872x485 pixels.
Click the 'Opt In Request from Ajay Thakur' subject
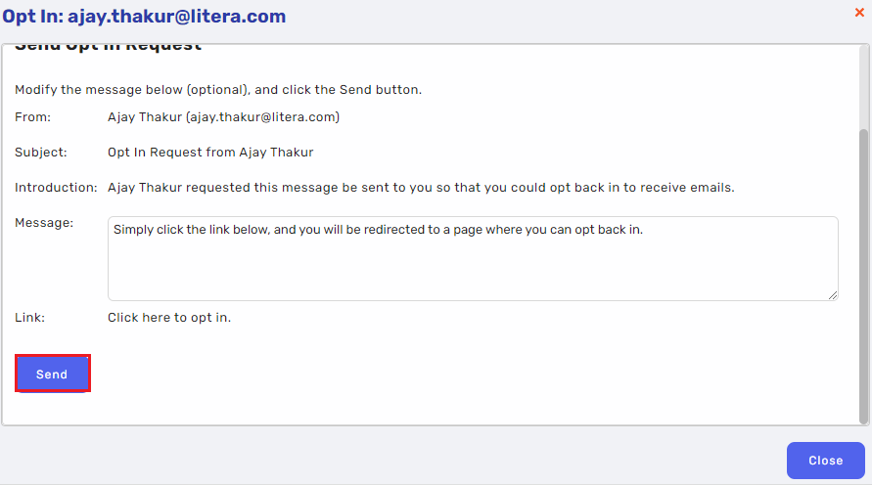point(210,153)
